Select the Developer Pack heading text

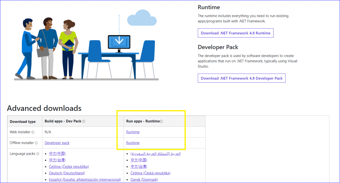click(x=218, y=47)
